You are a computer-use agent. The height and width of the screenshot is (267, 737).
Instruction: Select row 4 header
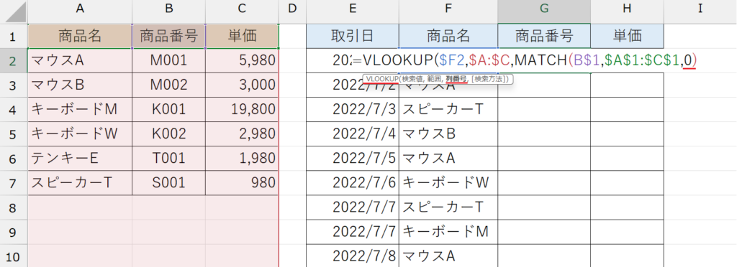coord(14,109)
